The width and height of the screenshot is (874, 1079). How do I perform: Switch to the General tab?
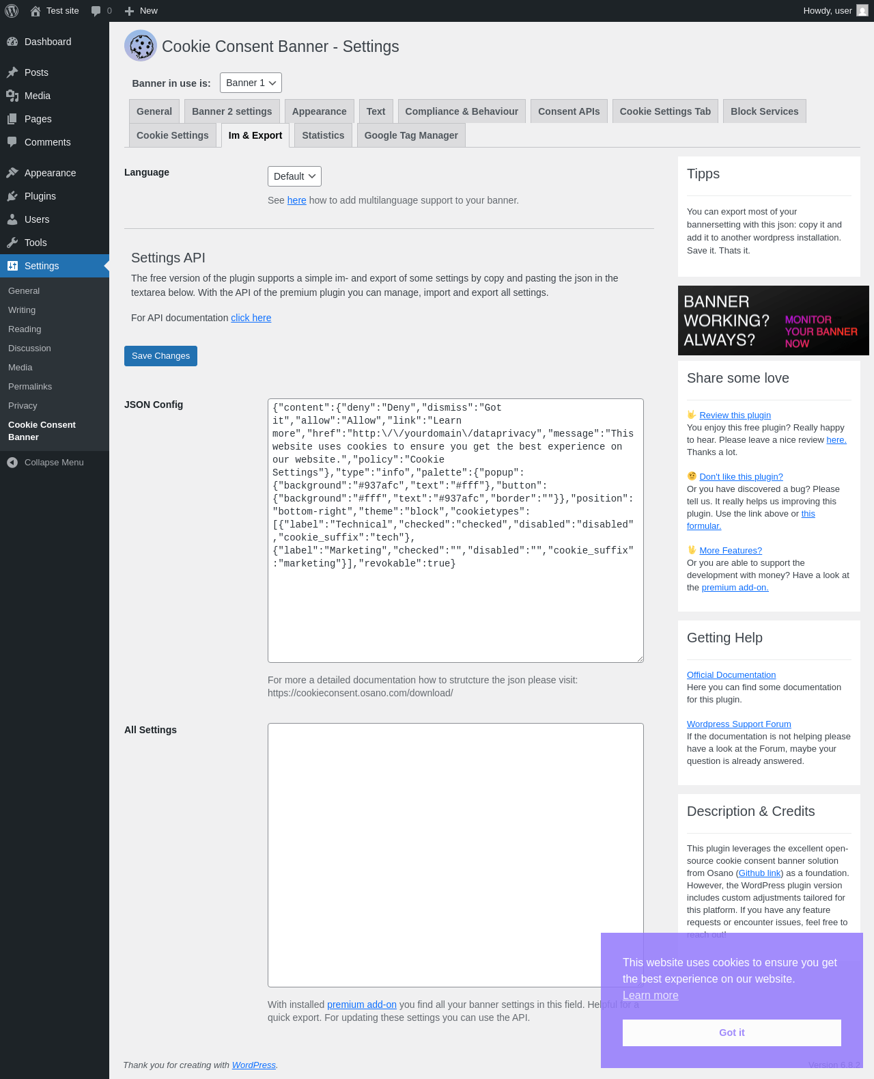(x=154, y=111)
